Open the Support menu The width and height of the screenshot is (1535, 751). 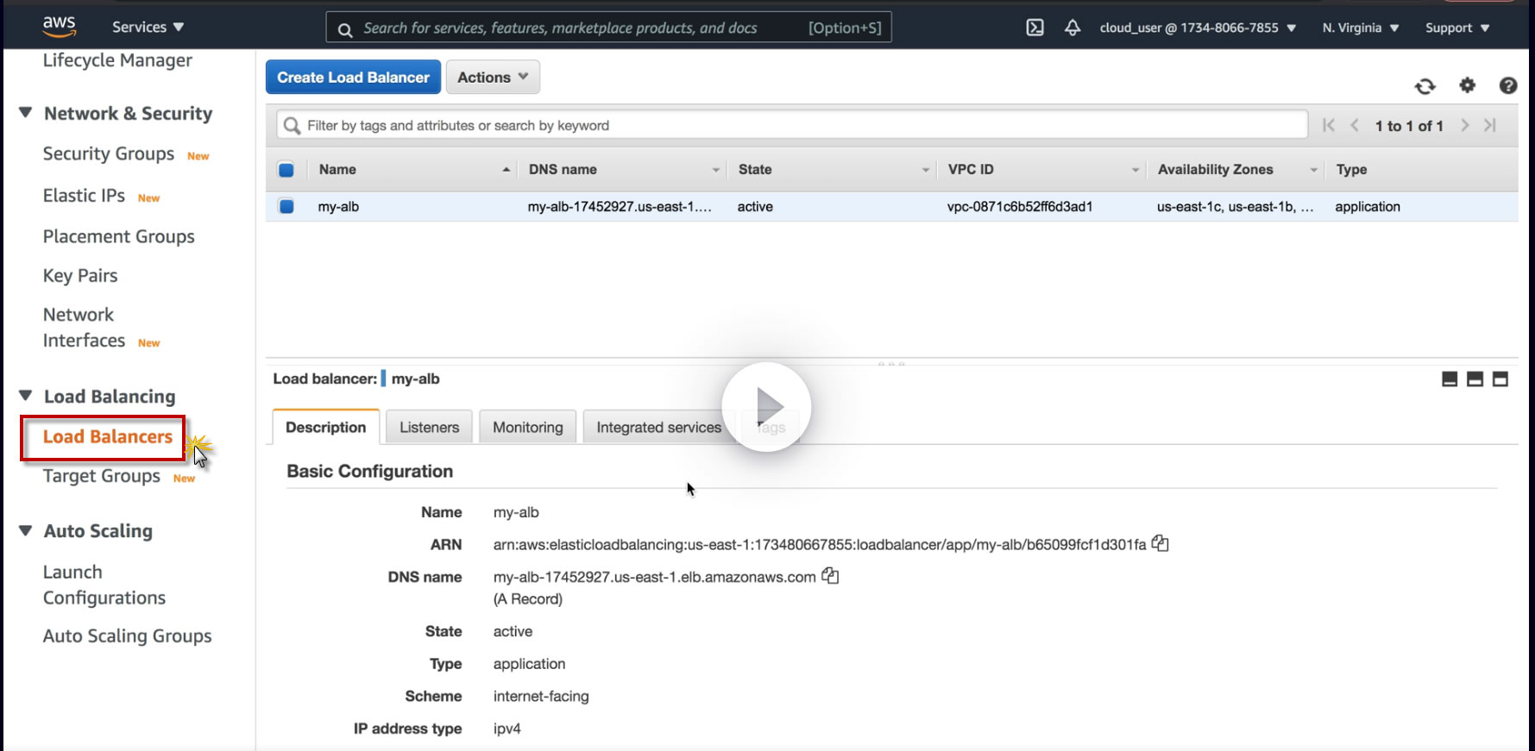(1457, 28)
